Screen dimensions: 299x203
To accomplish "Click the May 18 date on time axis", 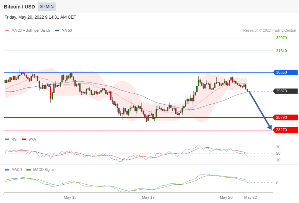I will click(70, 197).
